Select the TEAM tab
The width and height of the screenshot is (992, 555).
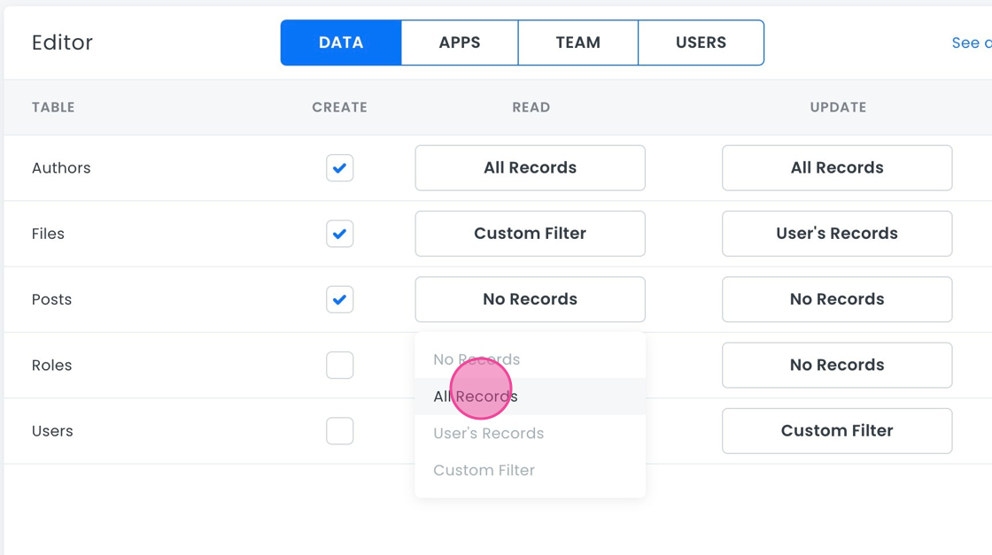(x=577, y=42)
